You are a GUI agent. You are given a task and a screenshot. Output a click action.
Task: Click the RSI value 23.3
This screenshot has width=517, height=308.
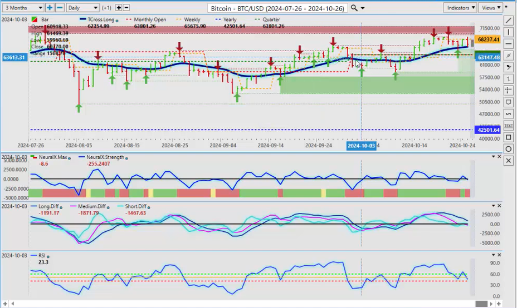[43, 262]
